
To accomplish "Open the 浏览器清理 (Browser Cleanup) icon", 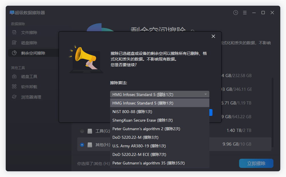I will click(x=14, y=97).
